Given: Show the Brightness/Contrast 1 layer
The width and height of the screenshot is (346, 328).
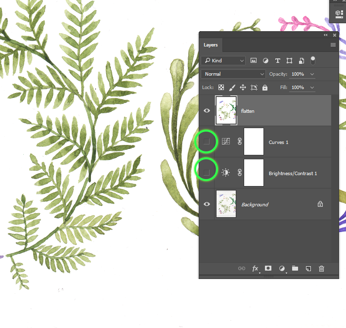Looking at the screenshot, I should tap(207, 172).
